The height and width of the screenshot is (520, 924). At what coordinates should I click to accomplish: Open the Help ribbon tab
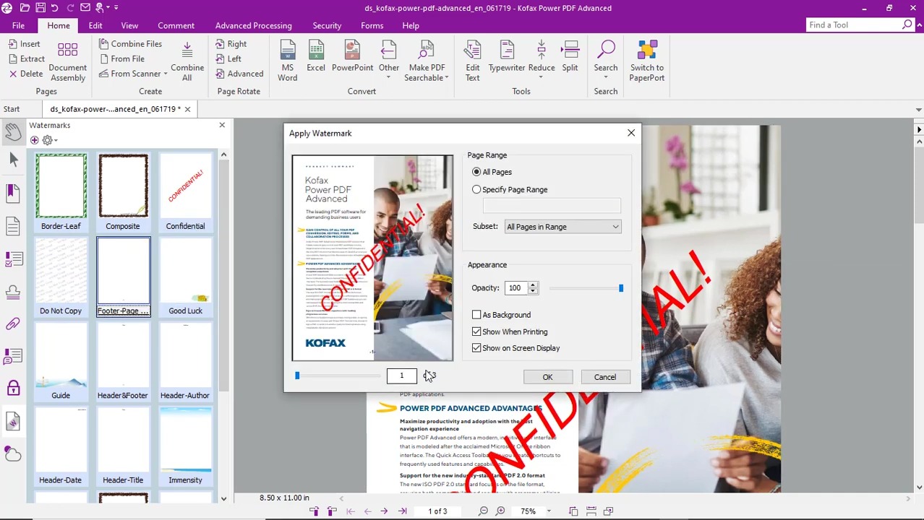tap(411, 25)
